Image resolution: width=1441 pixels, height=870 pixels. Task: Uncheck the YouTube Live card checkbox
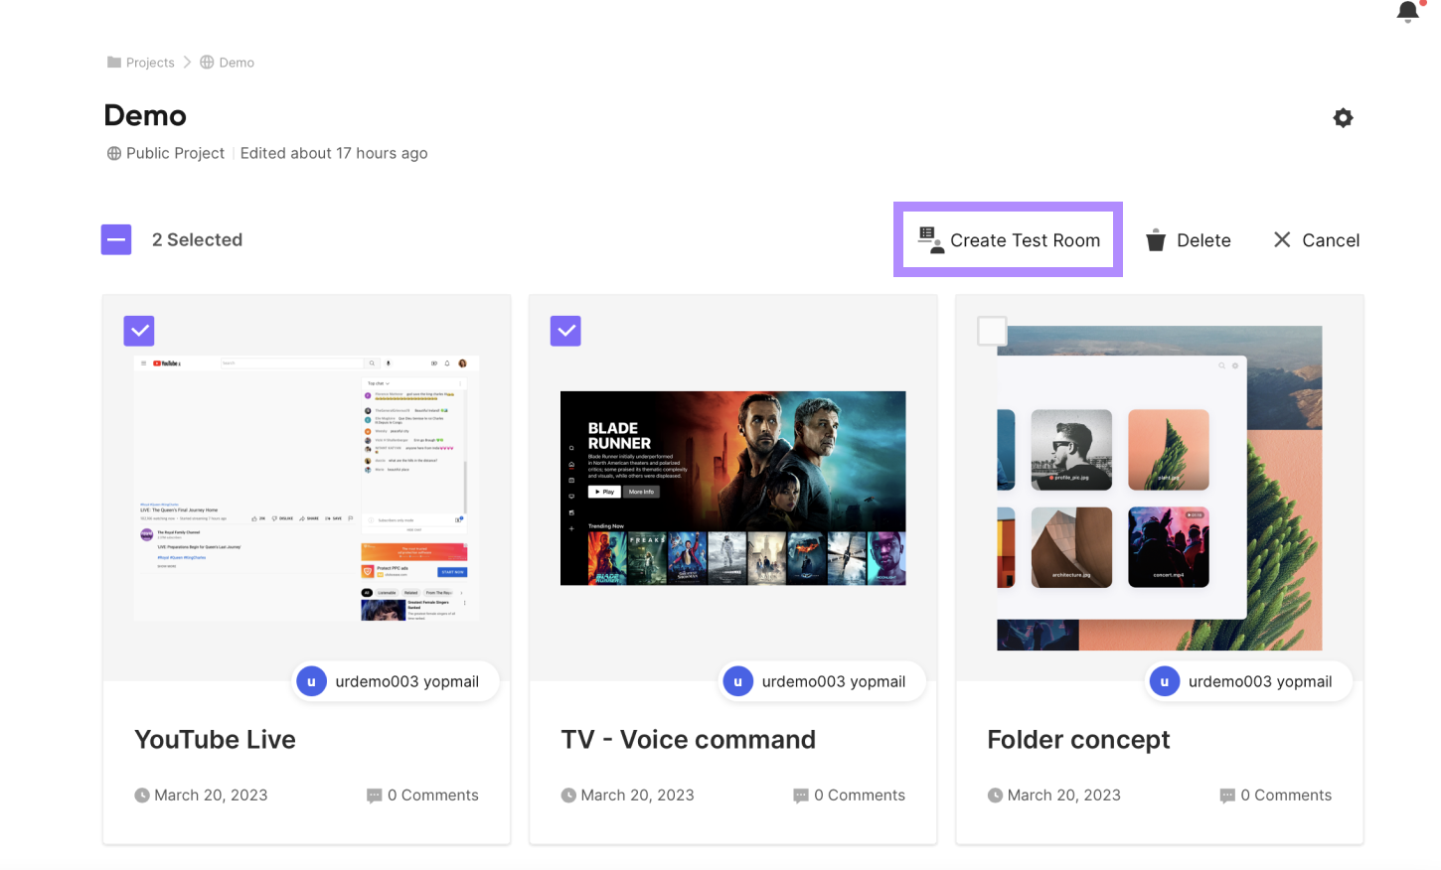(139, 331)
